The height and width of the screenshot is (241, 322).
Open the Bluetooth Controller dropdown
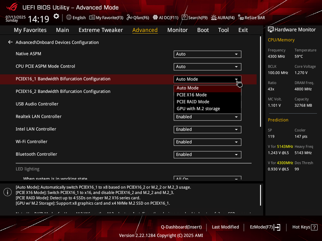208,154
